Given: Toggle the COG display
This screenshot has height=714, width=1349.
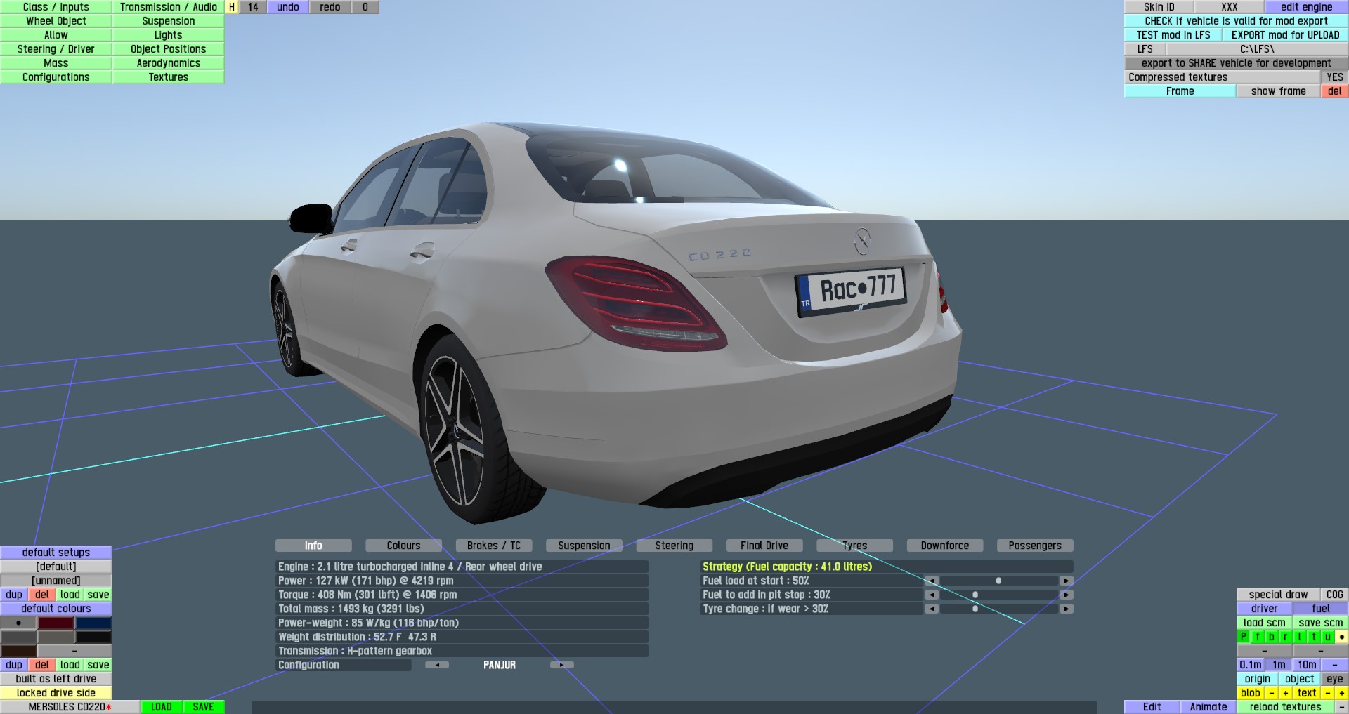Looking at the screenshot, I should (x=1335, y=595).
